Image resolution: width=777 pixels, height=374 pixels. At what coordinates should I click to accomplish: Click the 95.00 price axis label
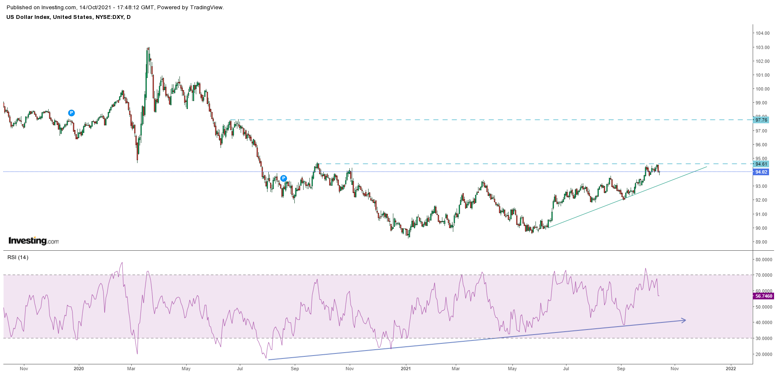point(761,158)
